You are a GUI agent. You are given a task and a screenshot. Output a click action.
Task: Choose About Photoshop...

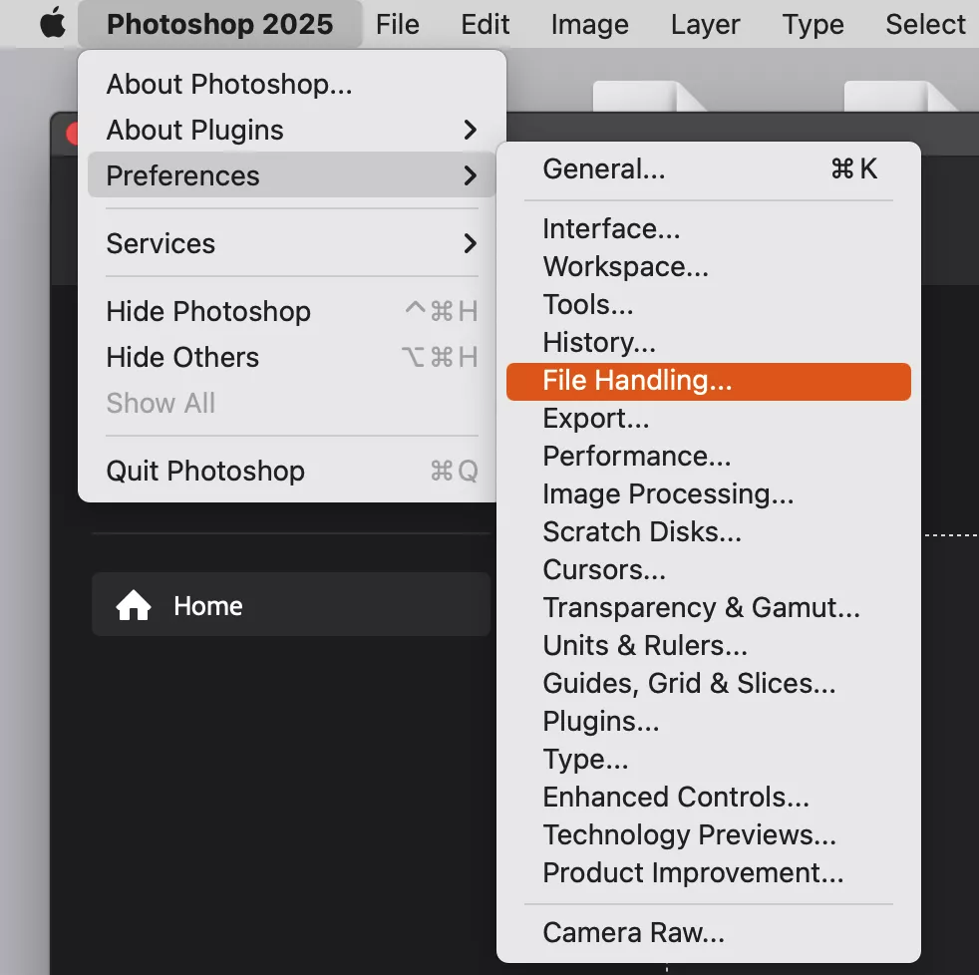click(291, 84)
